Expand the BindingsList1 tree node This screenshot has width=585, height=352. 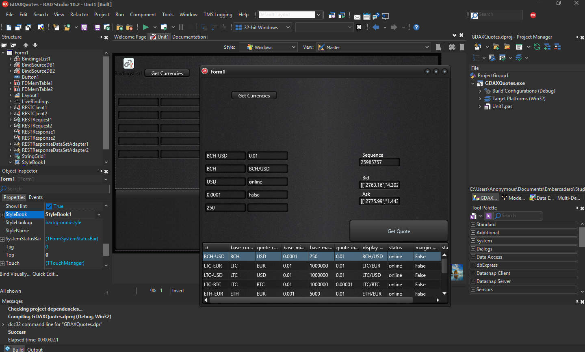pos(11,59)
